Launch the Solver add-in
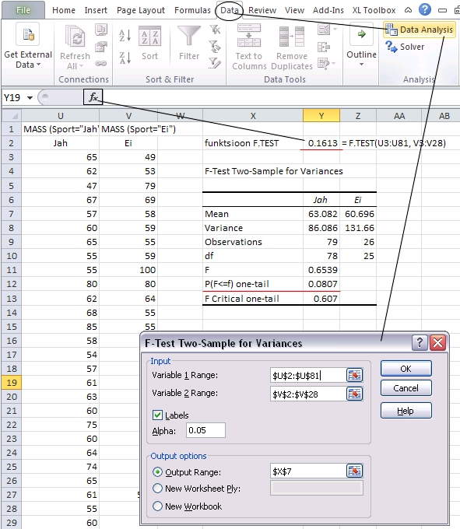Viewport: 460px width, 529px height. (405, 47)
